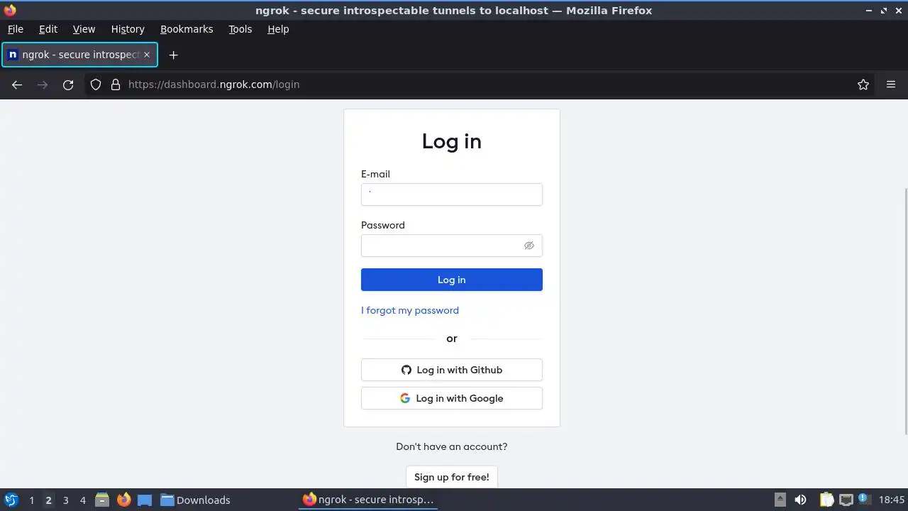This screenshot has width=908, height=511.
Task: Open the system start menu icon
Action: (x=11, y=500)
